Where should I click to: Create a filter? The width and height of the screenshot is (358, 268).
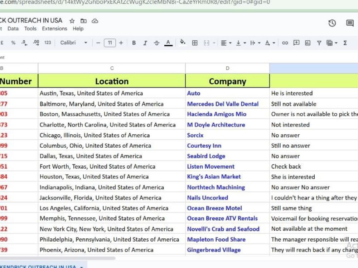(x=319, y=43)
